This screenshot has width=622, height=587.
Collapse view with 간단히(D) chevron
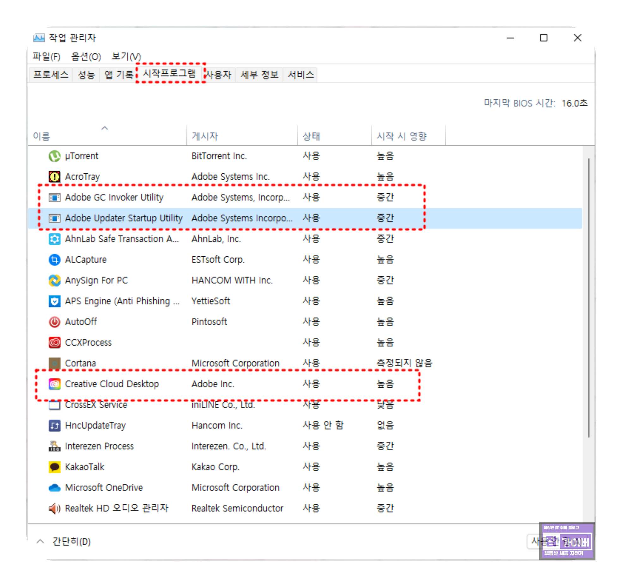point(40,541)
